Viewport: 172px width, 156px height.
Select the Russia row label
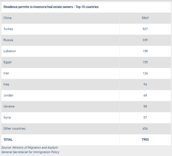[8, 40]
